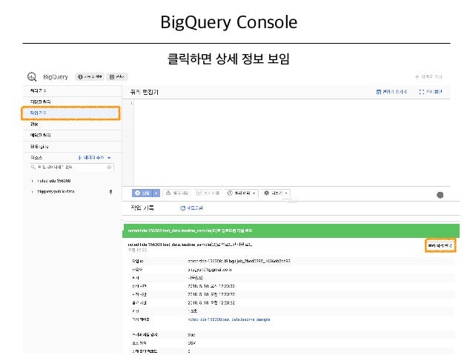Open Transfers in the sidebar
Viewport: 473px width, 355px height.
pos(72,125)
